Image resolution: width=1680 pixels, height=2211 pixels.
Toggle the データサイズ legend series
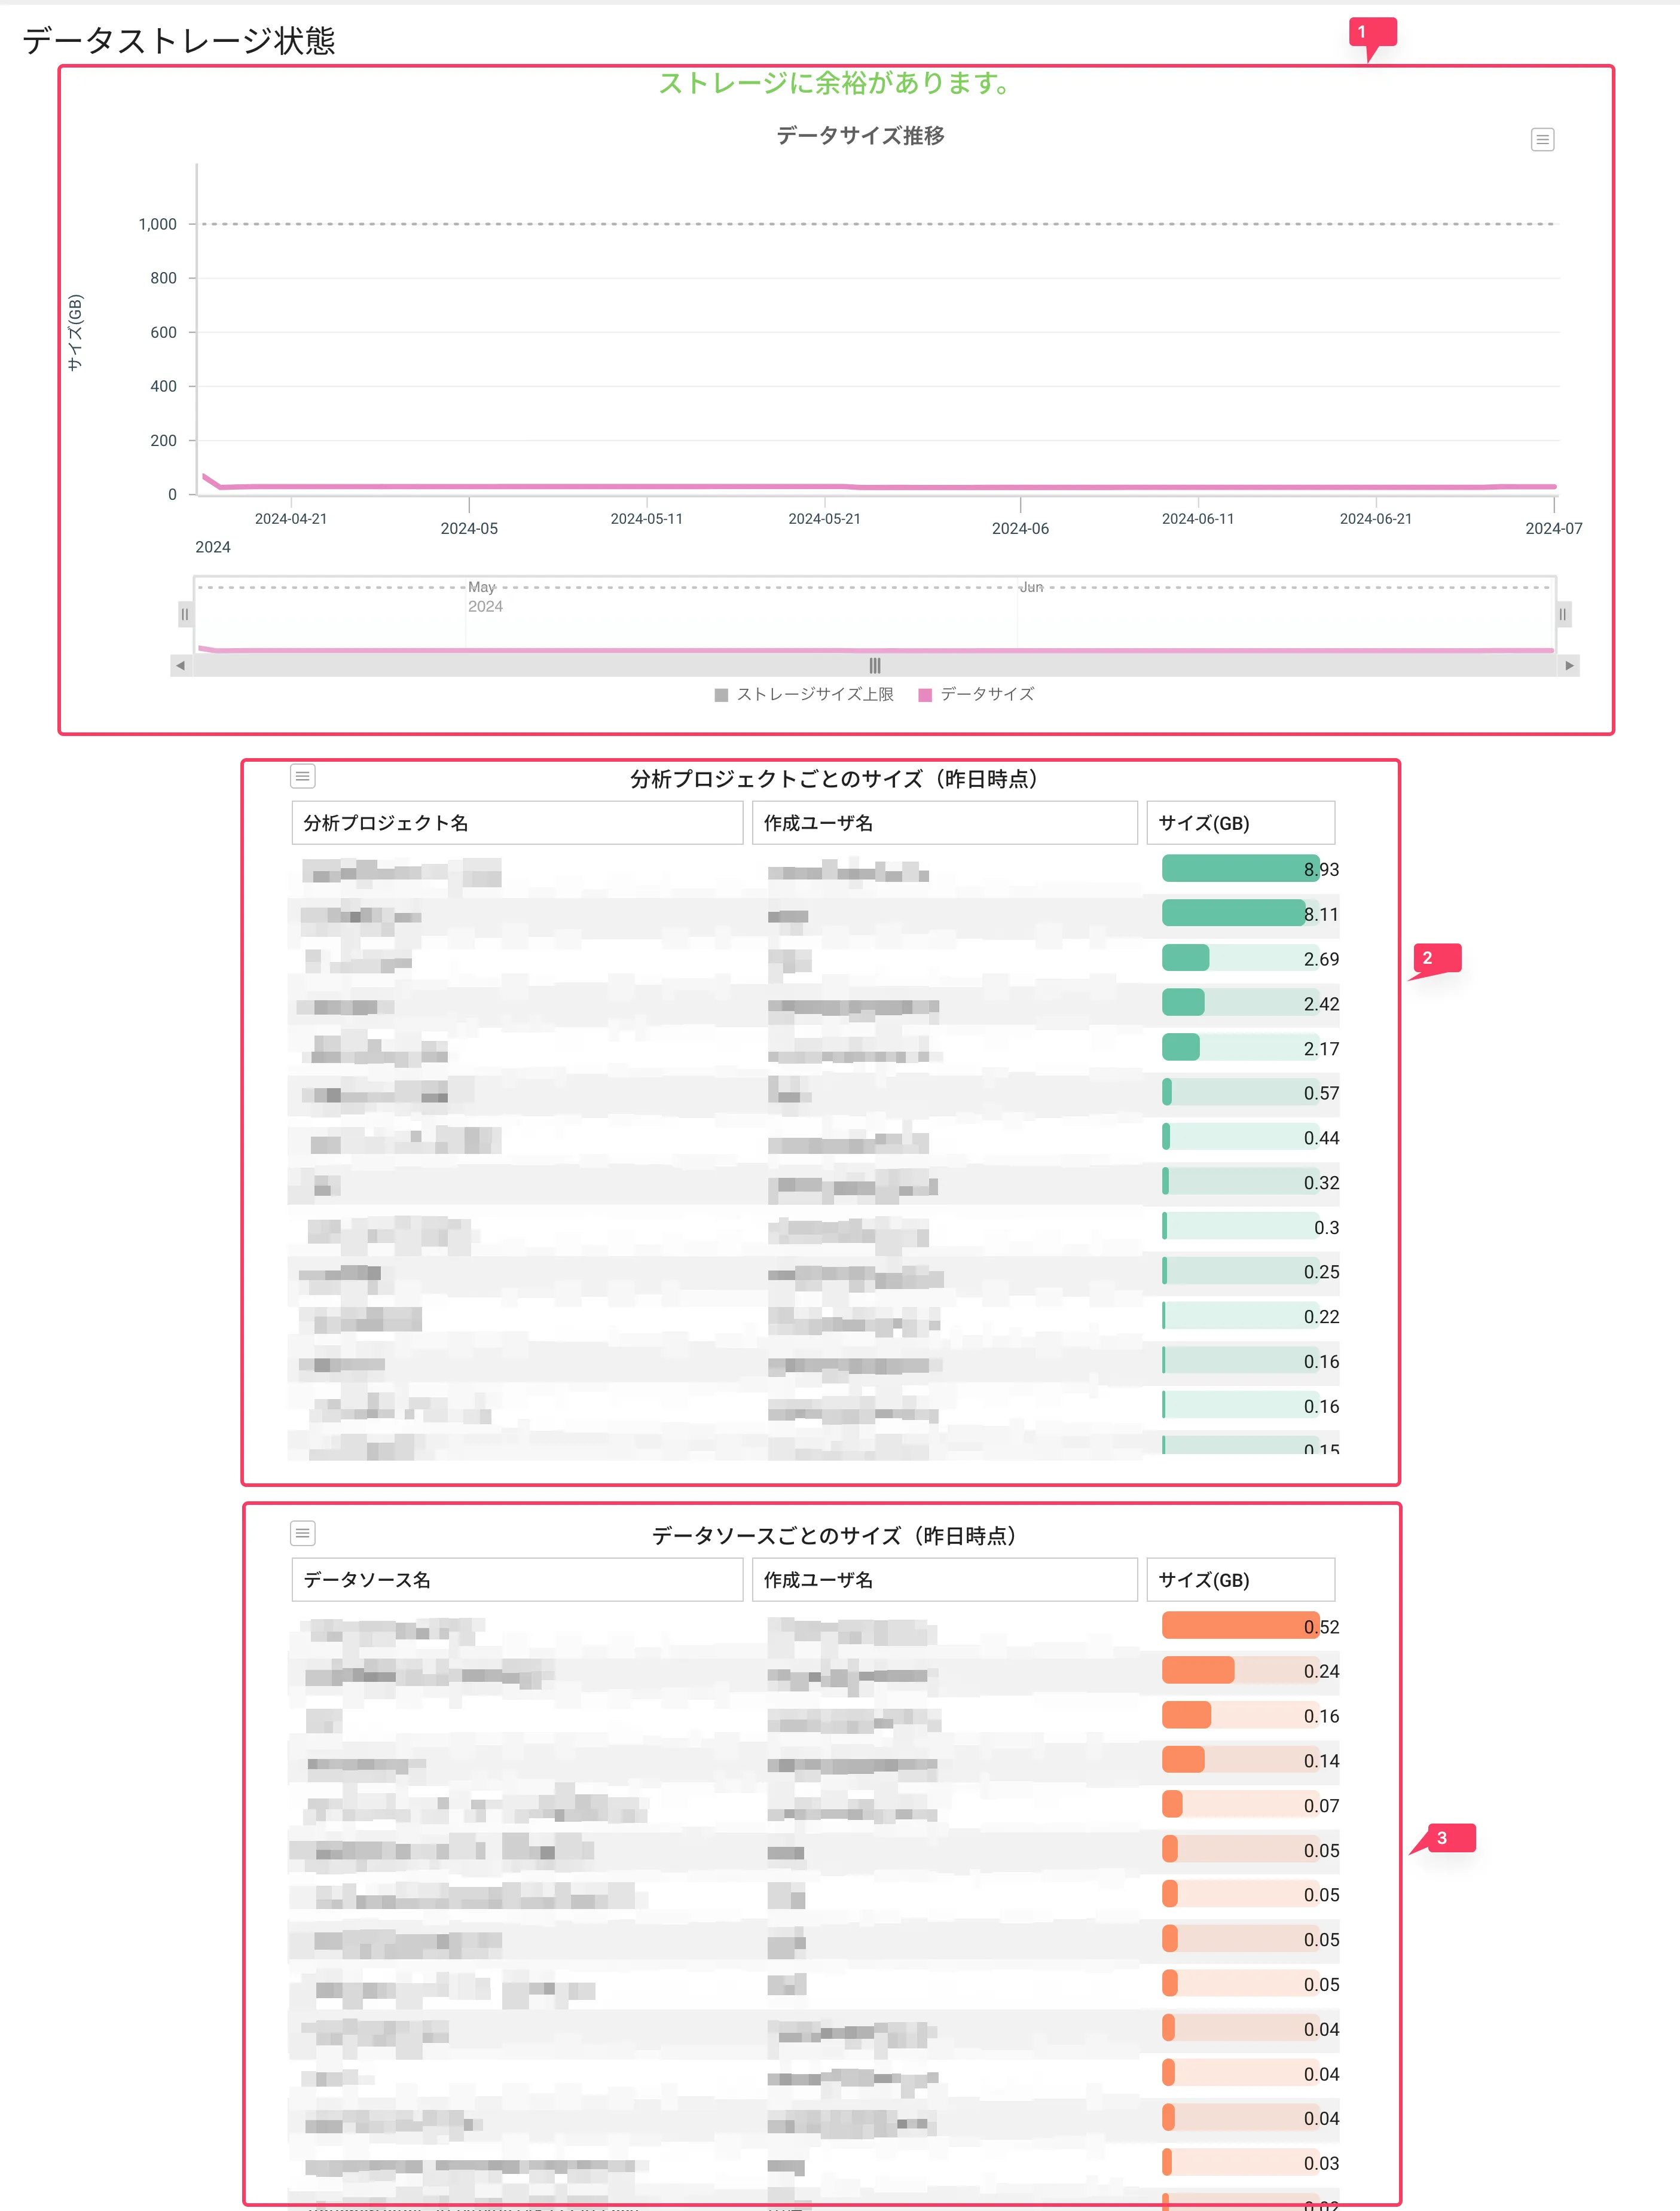[976, 694]
